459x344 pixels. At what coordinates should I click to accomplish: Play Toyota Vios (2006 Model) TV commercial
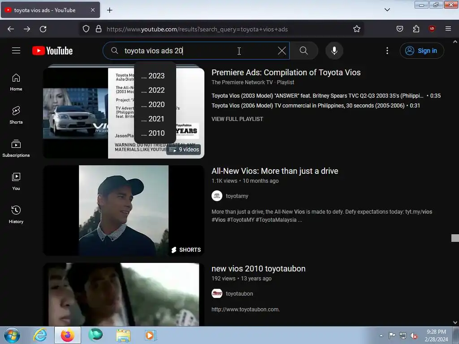pos(316,106)
